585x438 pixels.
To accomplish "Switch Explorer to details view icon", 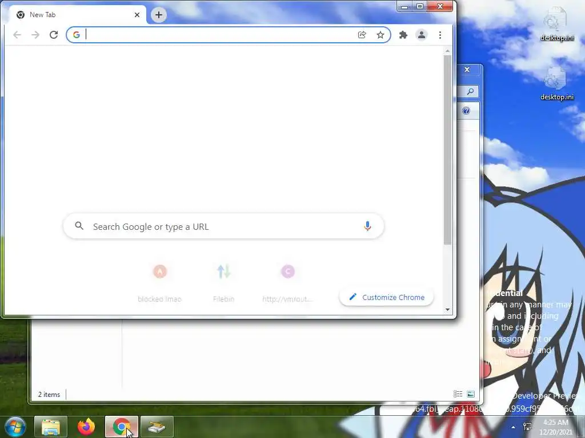I will coord(458,394).
